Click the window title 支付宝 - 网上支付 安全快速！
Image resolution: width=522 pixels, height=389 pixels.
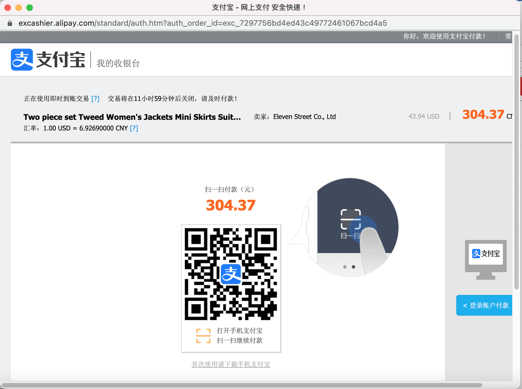tap(259, 8)
